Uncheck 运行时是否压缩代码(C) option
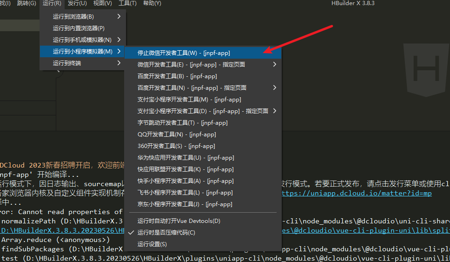The image size is (450, 262). tap(203, 232)
